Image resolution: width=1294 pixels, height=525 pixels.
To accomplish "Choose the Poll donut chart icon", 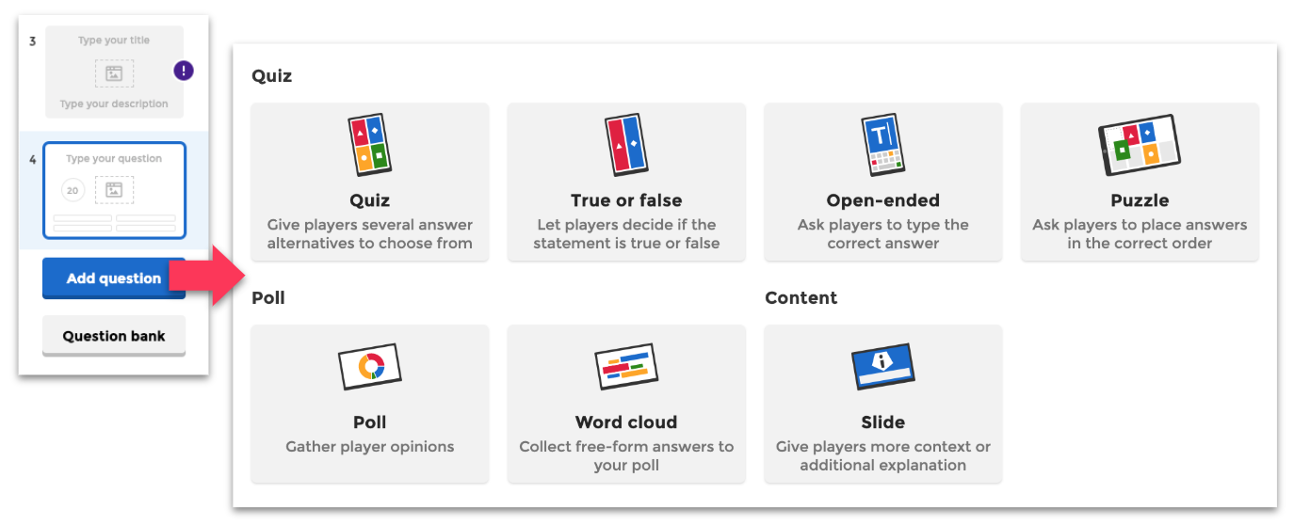I will [x=369, y=367].
